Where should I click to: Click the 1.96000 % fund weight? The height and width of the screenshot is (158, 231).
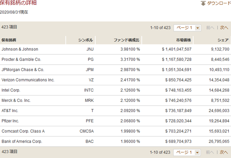[x=130, y=142]
